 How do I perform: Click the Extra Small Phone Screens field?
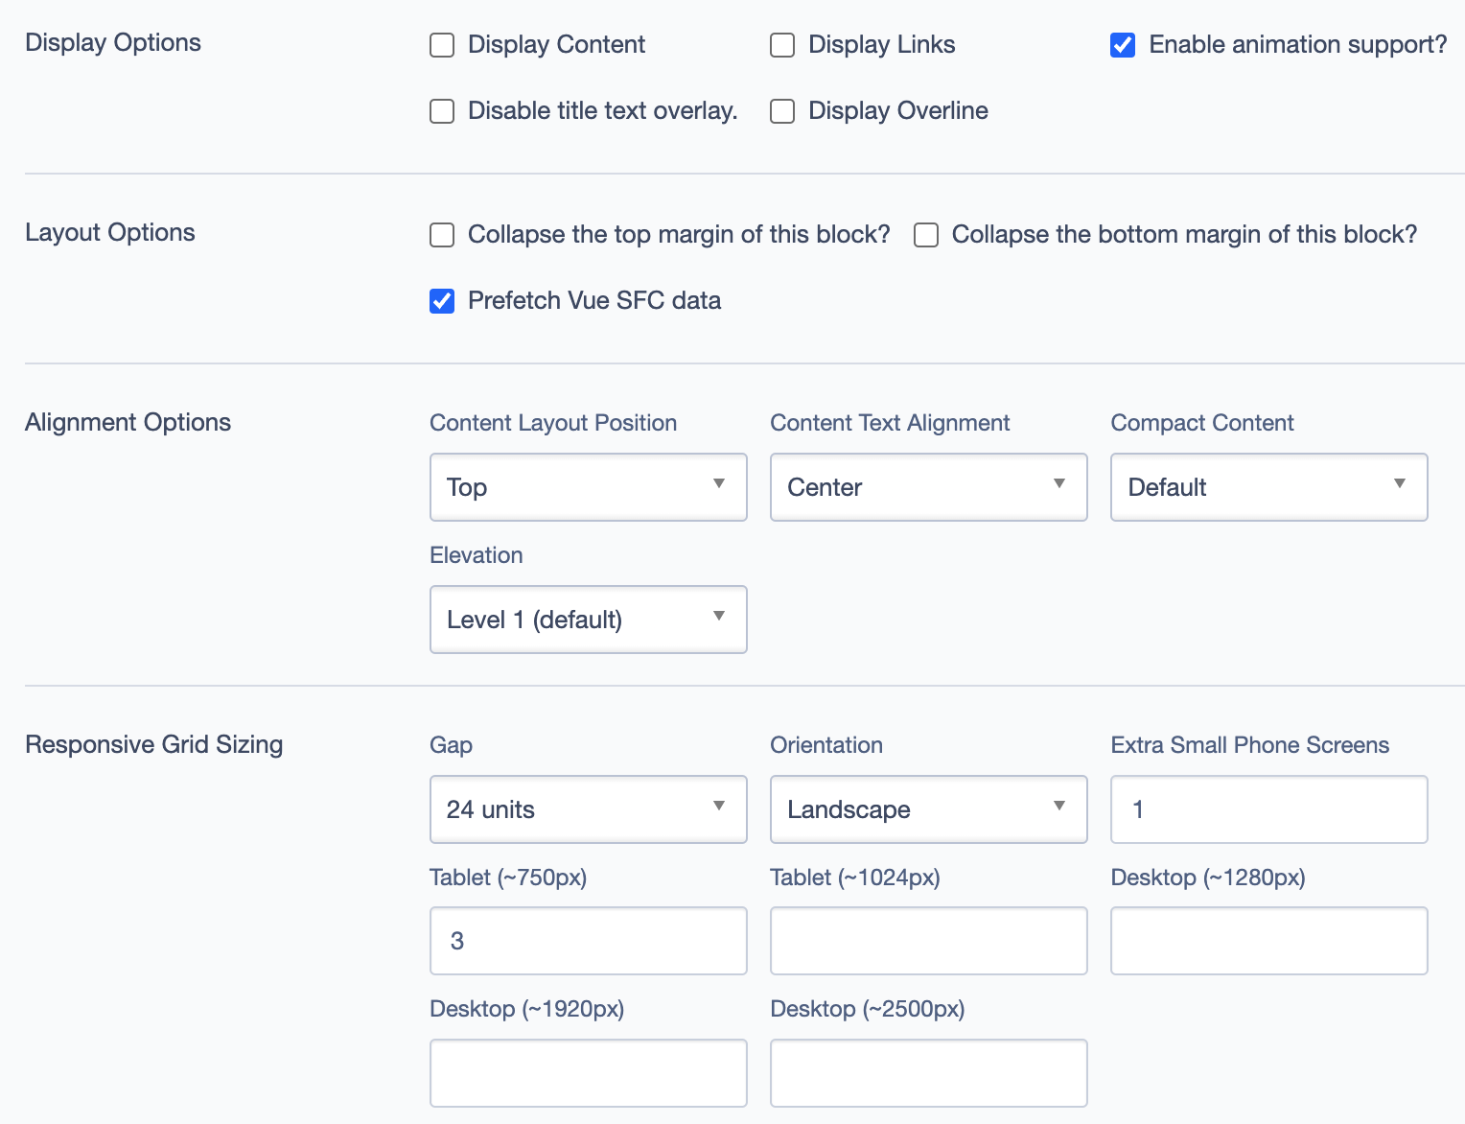(x=1268, y=809)
